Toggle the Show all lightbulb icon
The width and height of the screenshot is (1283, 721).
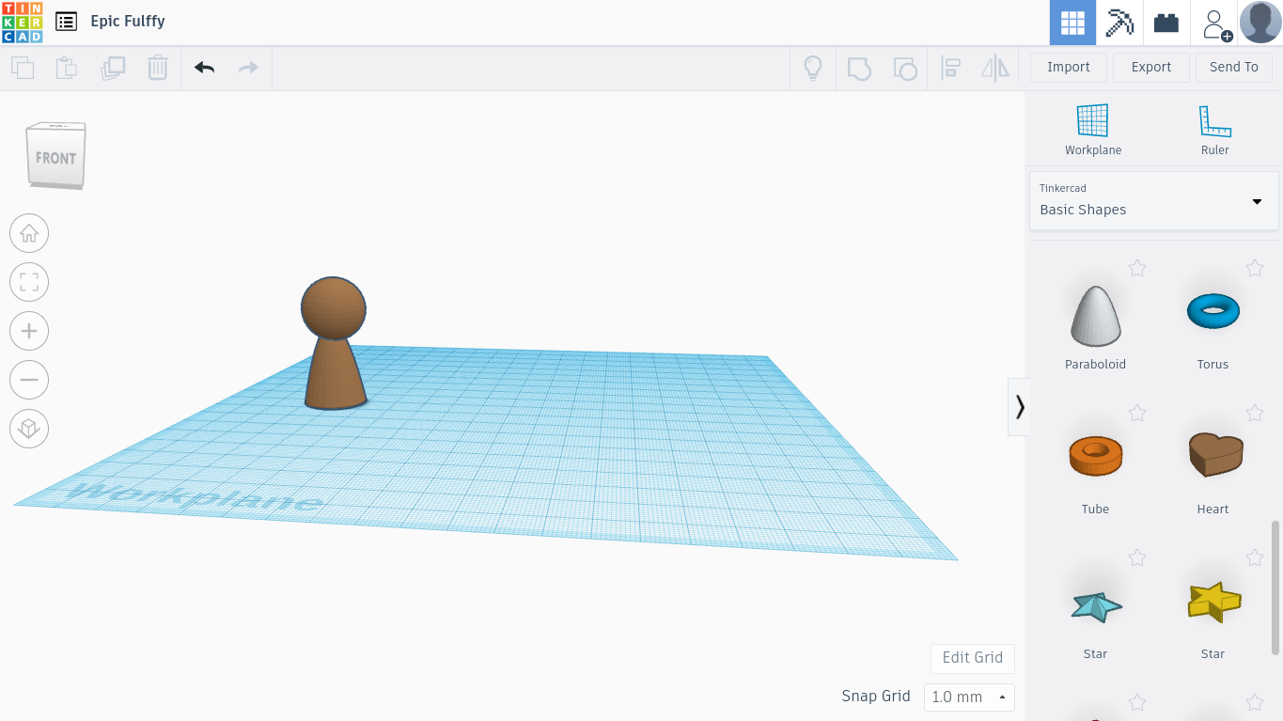tap(813, 68)
